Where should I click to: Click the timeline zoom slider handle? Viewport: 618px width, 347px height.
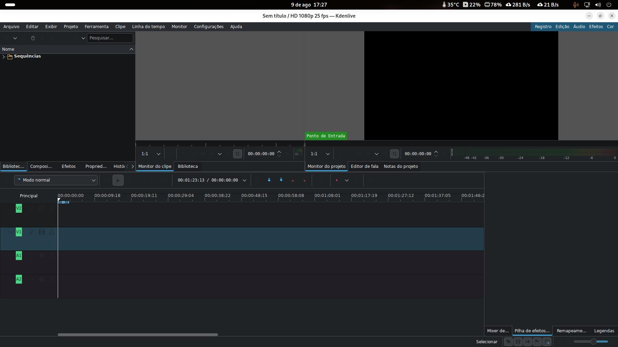click(593, 342)
